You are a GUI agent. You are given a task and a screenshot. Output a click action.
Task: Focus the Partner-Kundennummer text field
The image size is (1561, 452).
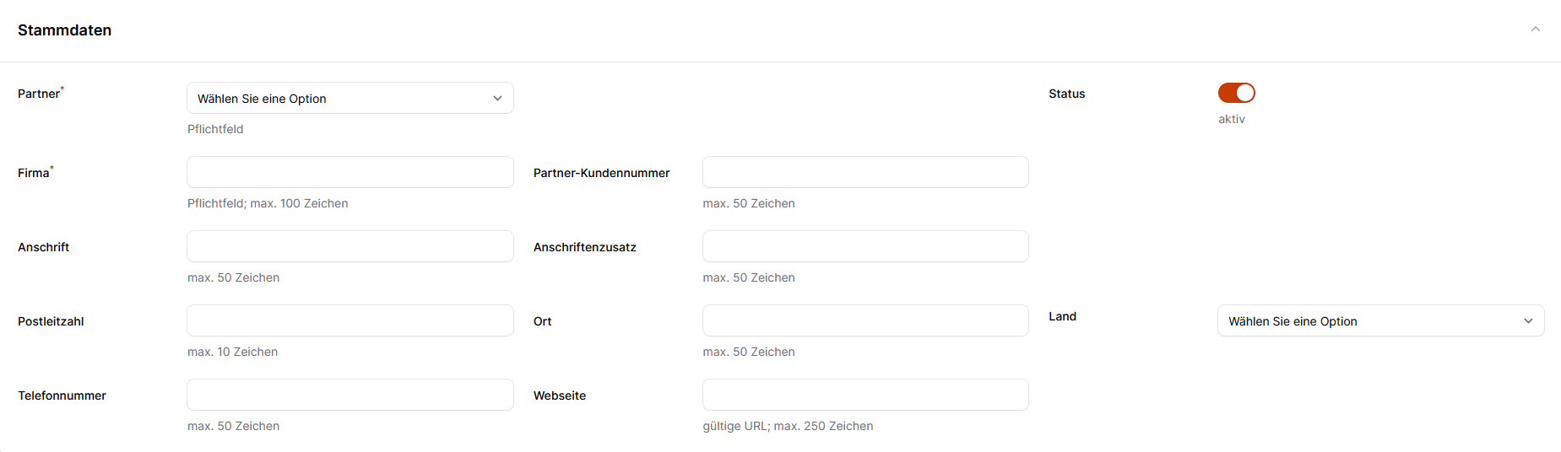click(x=865, y=172)
